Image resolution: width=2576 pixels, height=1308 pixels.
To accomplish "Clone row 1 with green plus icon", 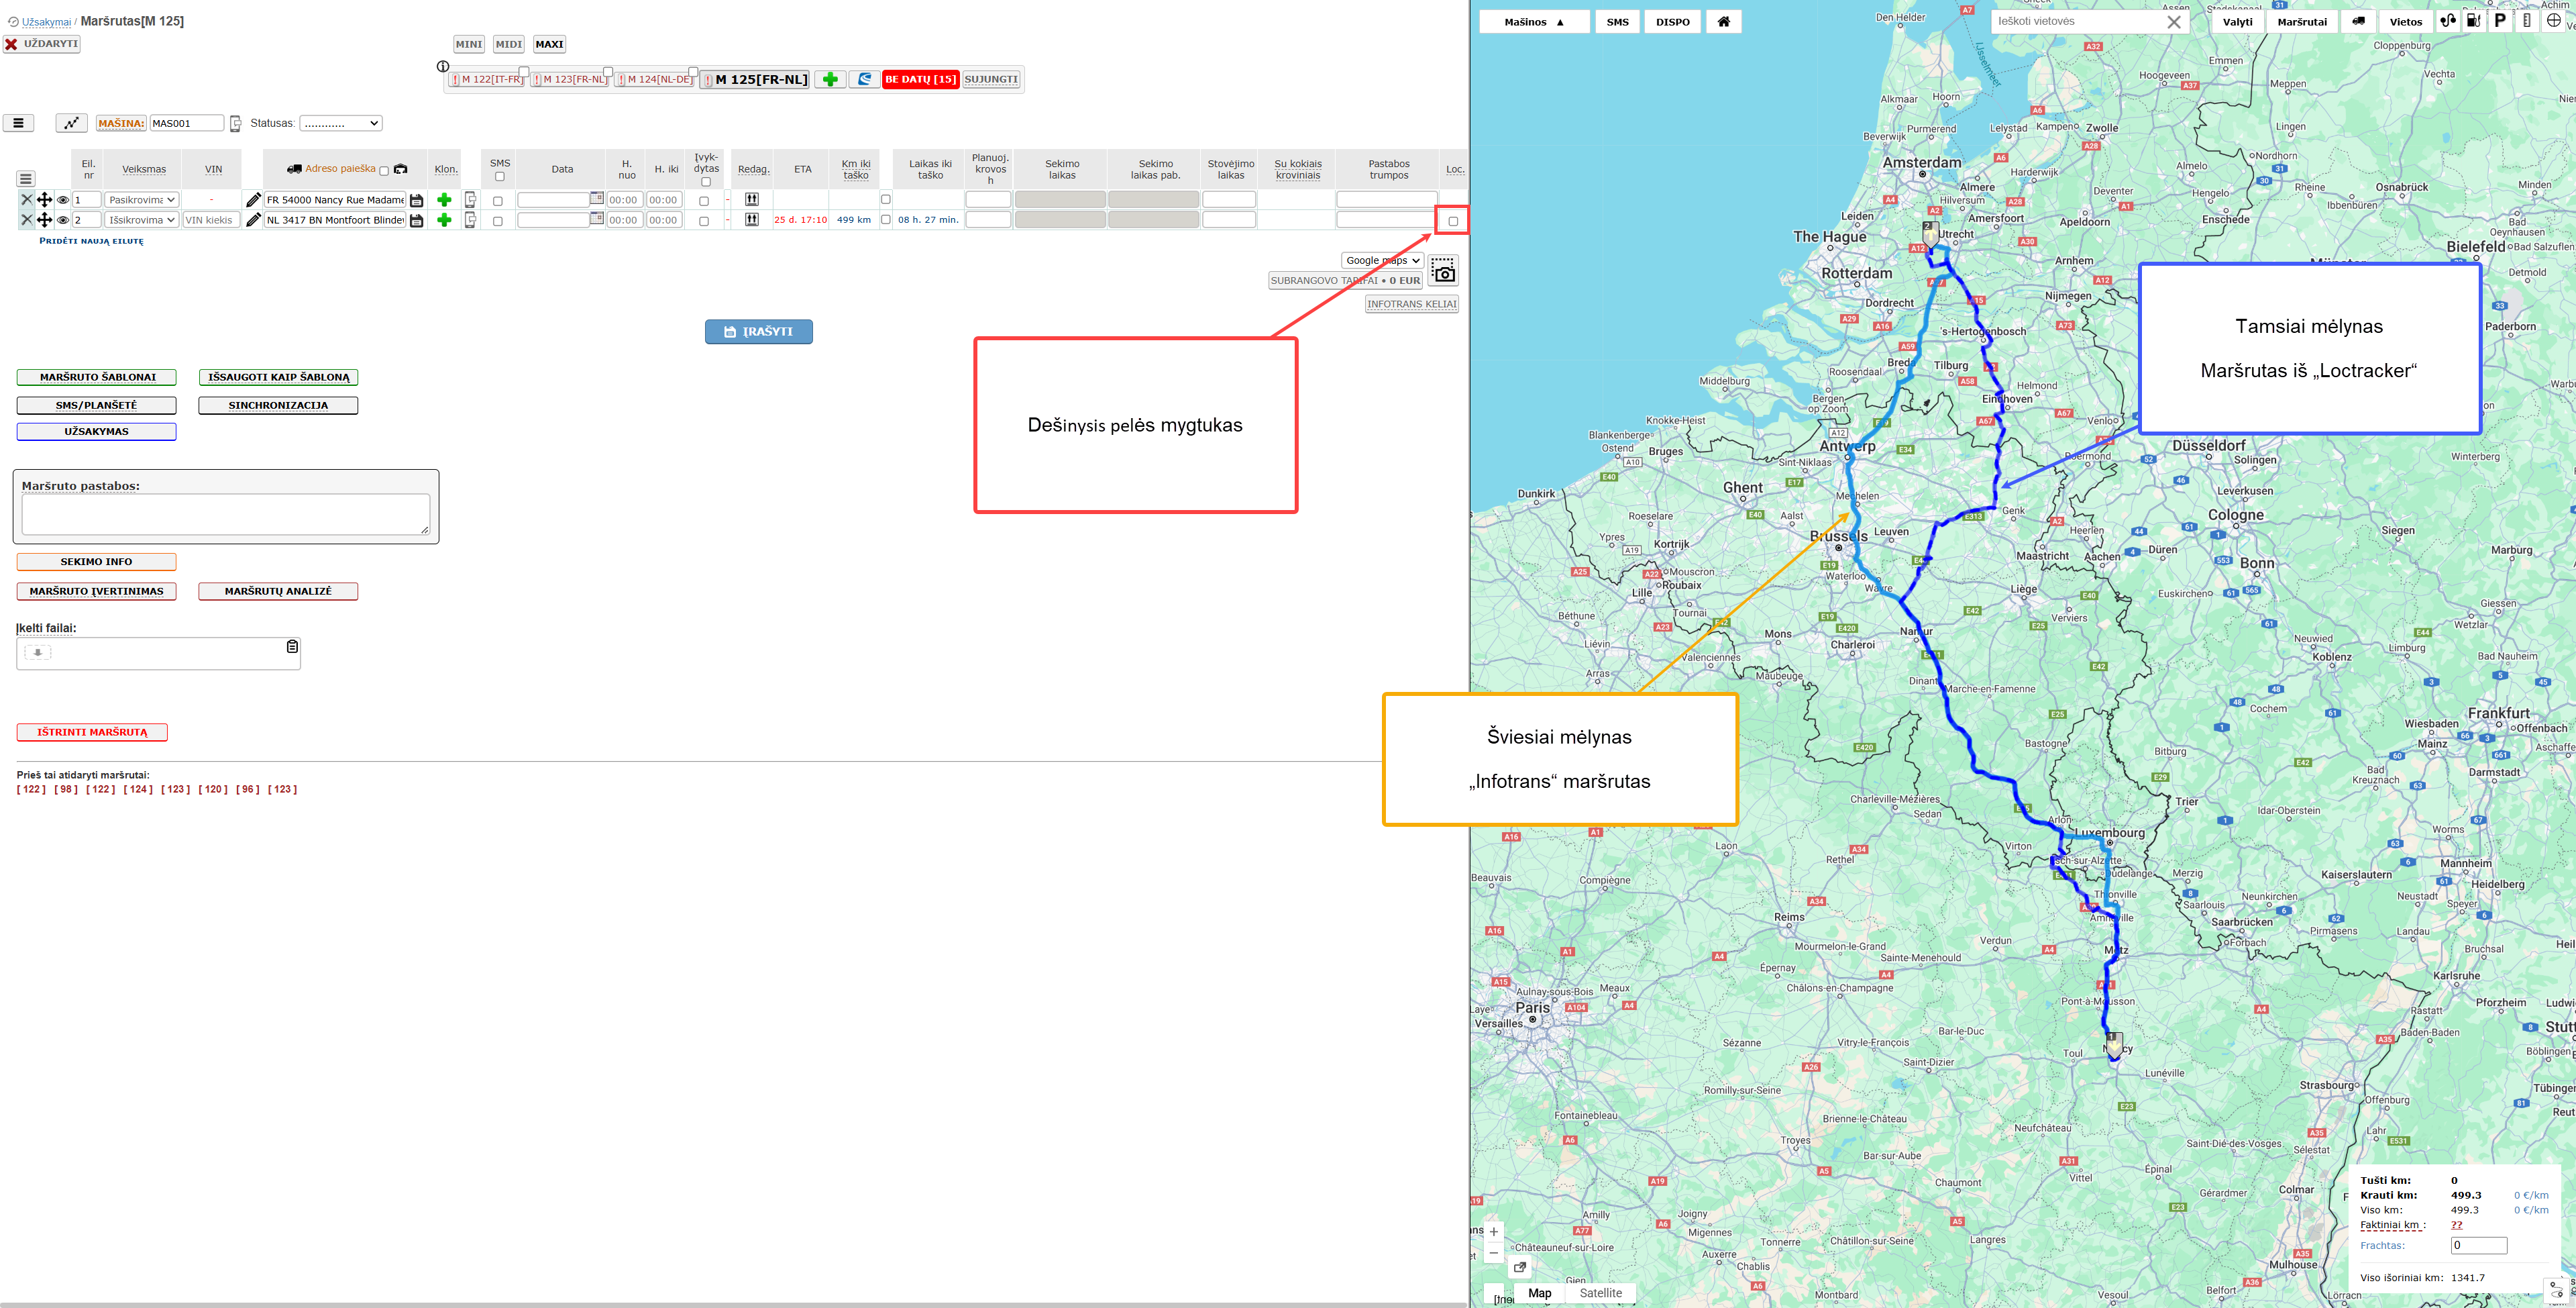I will 444,200.
